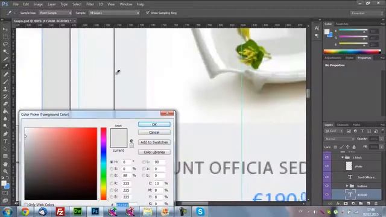Hide the photo layer
The width and height of the screenshot is (386, 217).
(327, 166)
